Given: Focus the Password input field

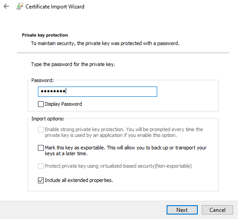Looking at the screenshot, I should coord(97,91).
